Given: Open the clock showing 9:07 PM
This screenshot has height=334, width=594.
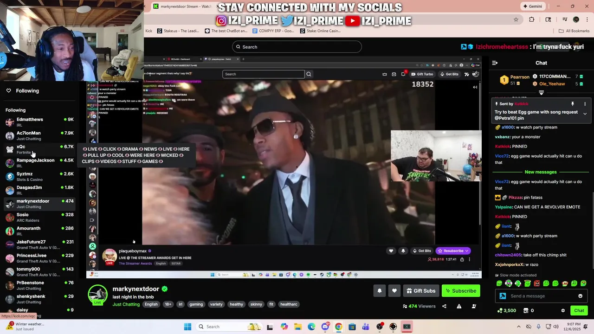Looking at the screenshot, I should coord(572,327).
